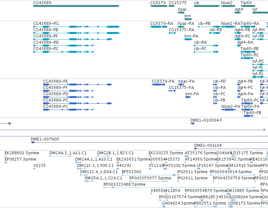Select protein CG43689-PC

(x=68, y=110)
